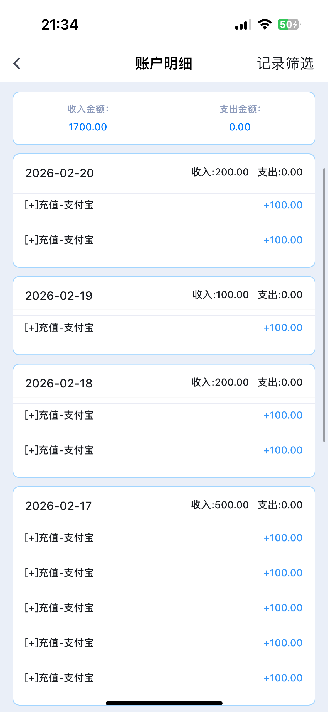Tap the Wi-Fi status icon

click(265, 25)
